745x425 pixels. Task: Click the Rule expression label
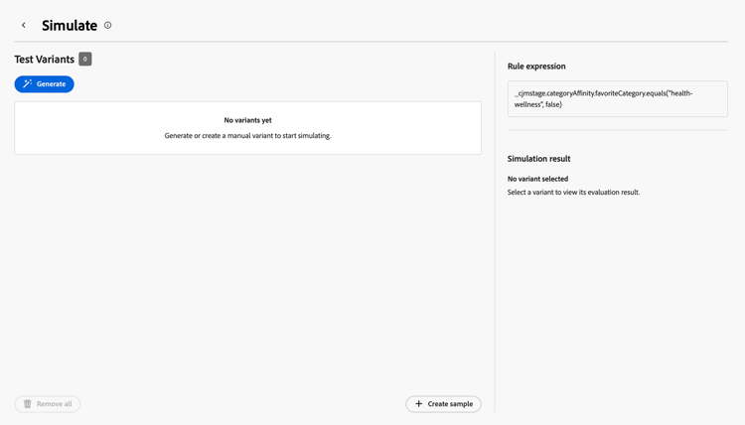point(536,66)
